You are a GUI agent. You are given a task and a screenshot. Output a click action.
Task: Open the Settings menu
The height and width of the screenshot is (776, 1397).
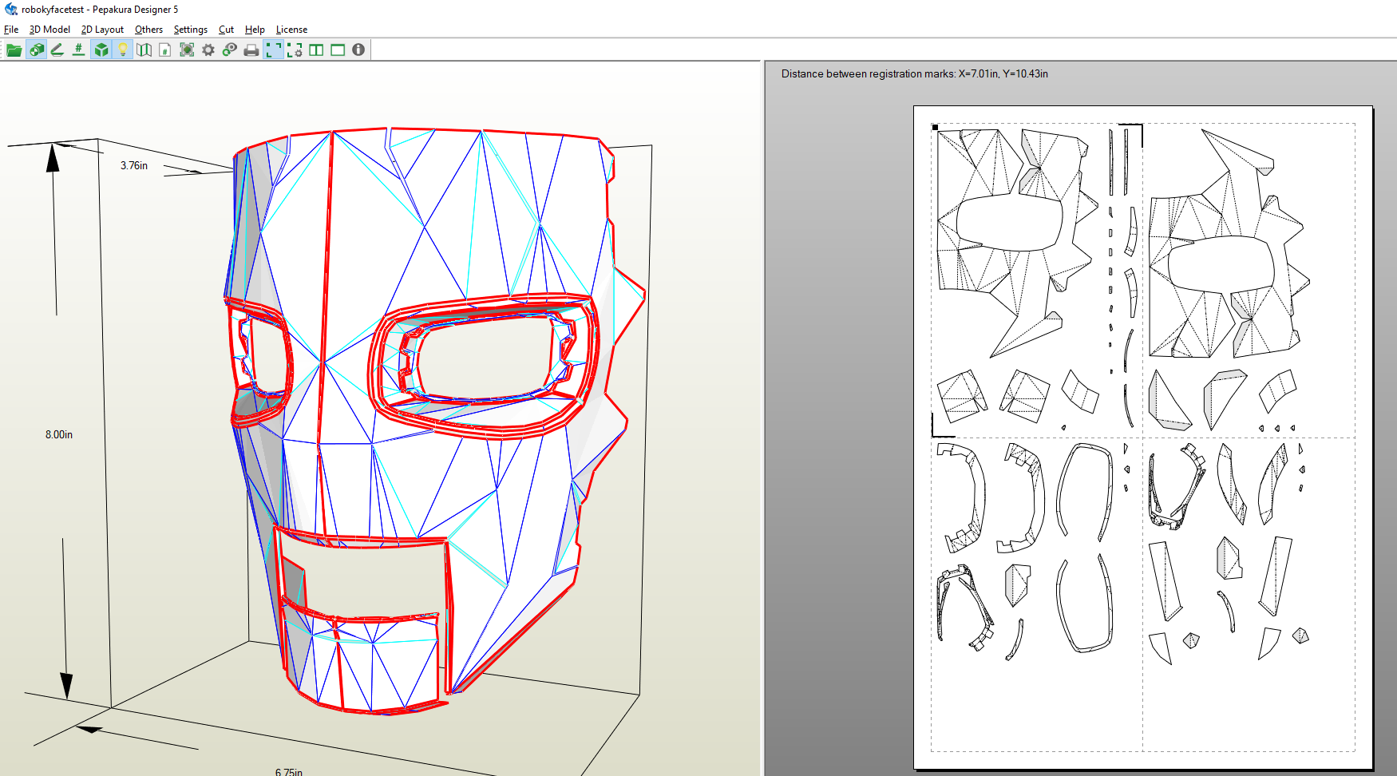click(190, 30)
